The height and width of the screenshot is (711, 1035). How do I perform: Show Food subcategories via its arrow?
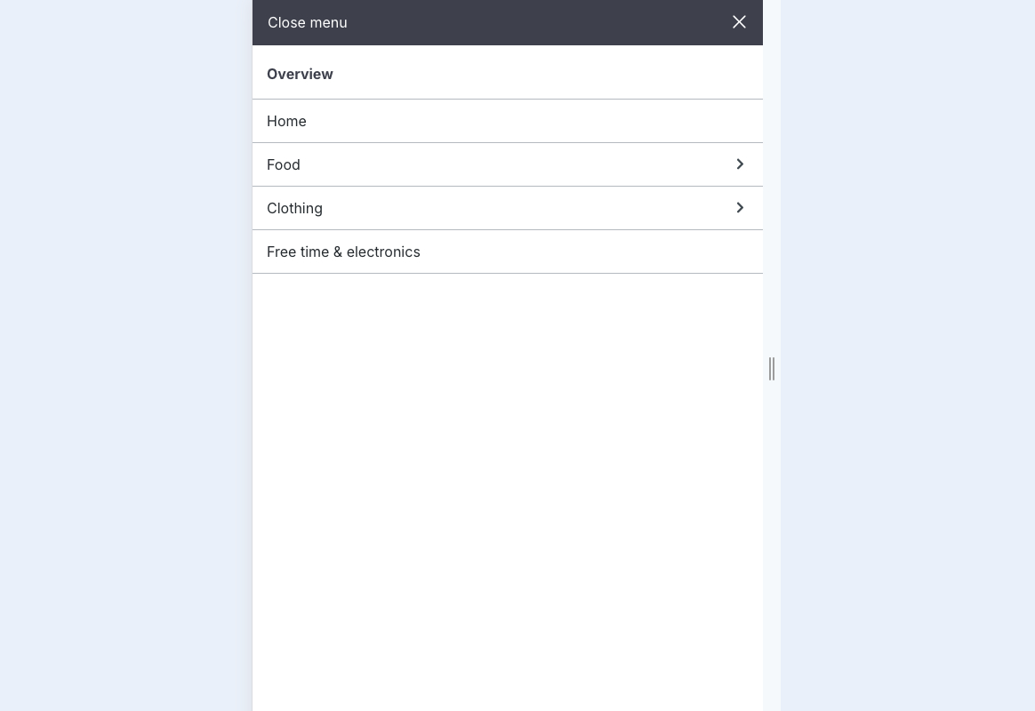[x=740, y=164]
